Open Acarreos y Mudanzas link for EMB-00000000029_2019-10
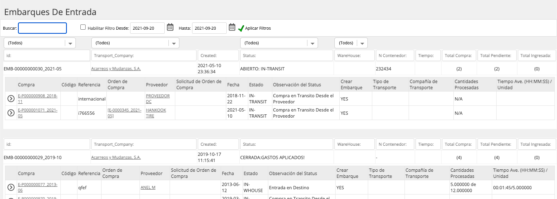The height and width of the screenshot is (199, 557). (x=116, y=157)
